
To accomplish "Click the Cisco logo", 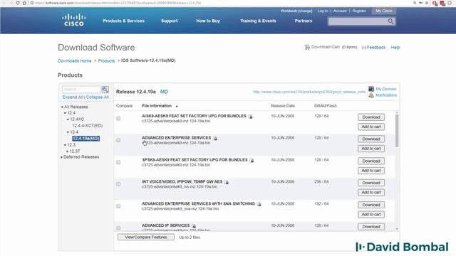I will (x=74, y=20).
